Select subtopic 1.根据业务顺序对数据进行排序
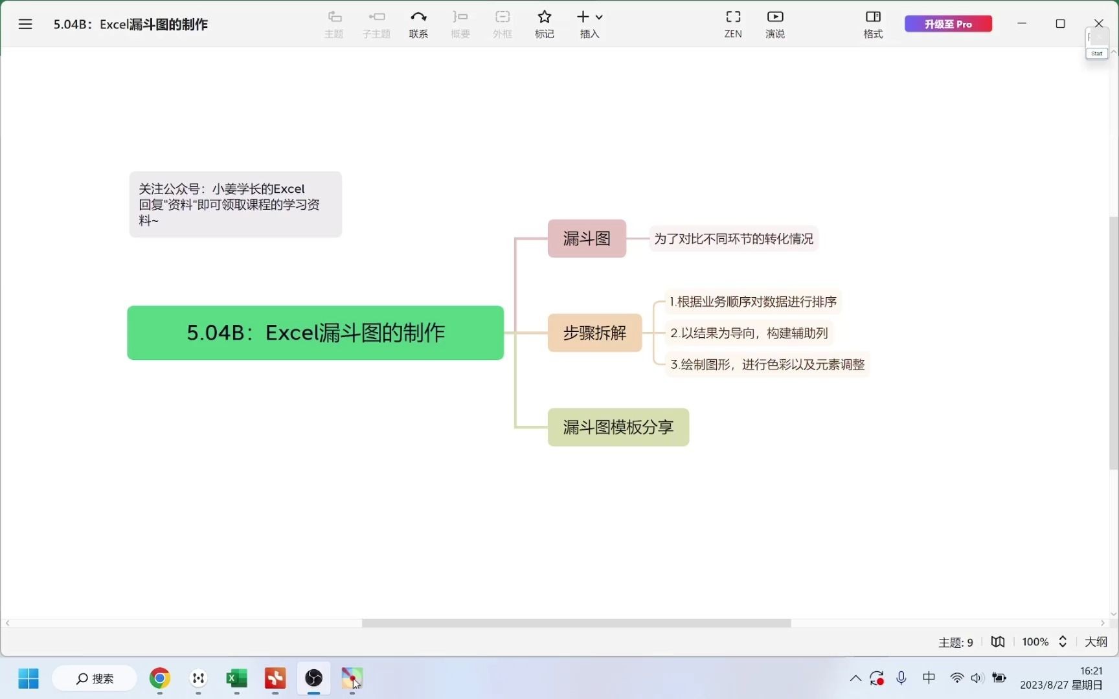This screenshot has width=1119, height=699. point(753,302)
